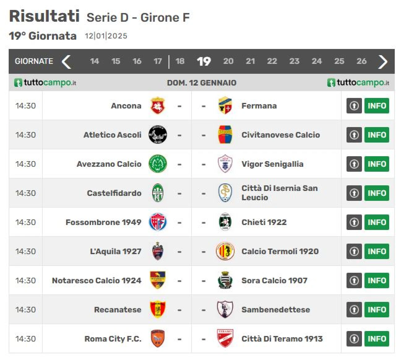The height and width of the screenshot is (362, 396).
Task: Select giornata 14 in the day bar
Action: [x=94, y=61]
